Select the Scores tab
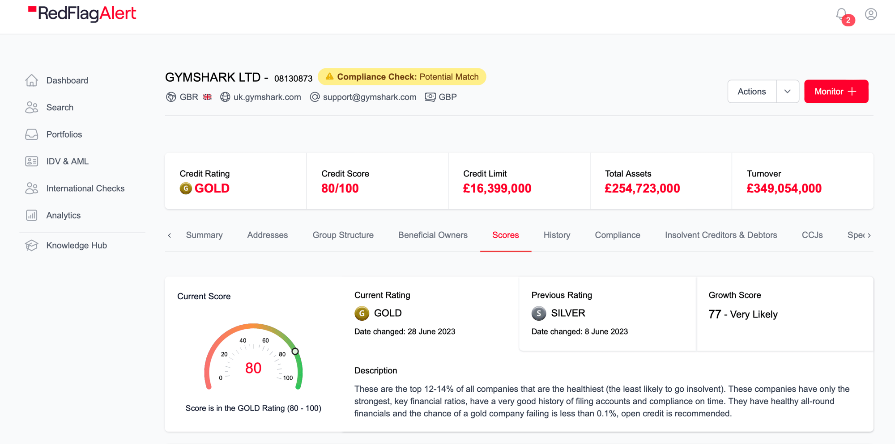Image resolution: width=895 pixels, height=444 pixels. click(506, 235)
